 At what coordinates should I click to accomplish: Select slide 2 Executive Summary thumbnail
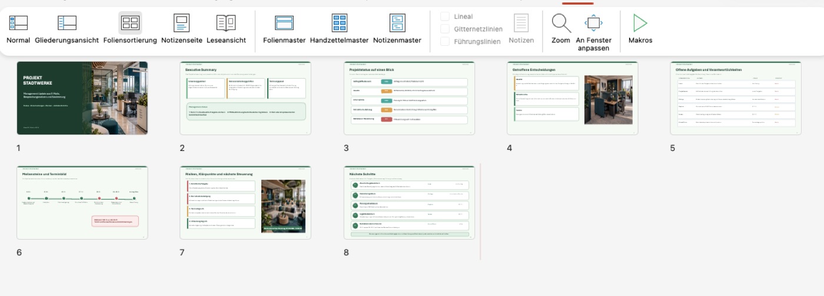point(245,98)
